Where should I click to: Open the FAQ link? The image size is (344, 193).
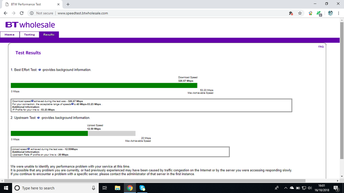point(321,47)
